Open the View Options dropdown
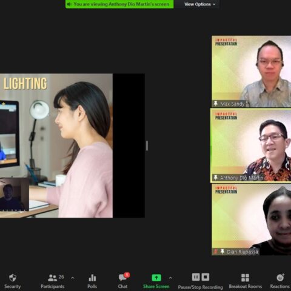 [x=199, y=4]
